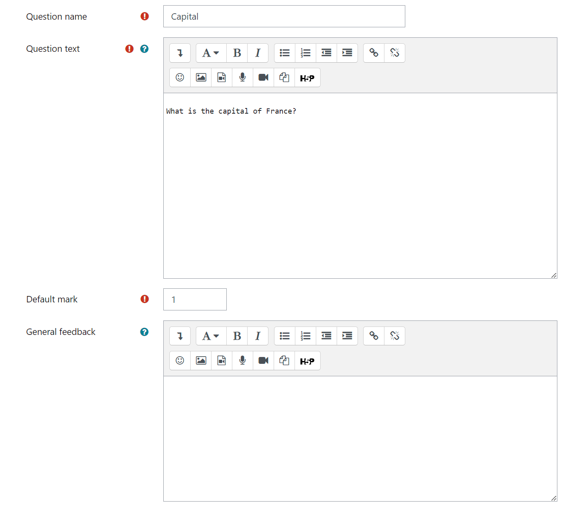The height and width of the screenshot is (508, 565).
Task: Grab resize handle of General feedback editor
Action: 554,498
